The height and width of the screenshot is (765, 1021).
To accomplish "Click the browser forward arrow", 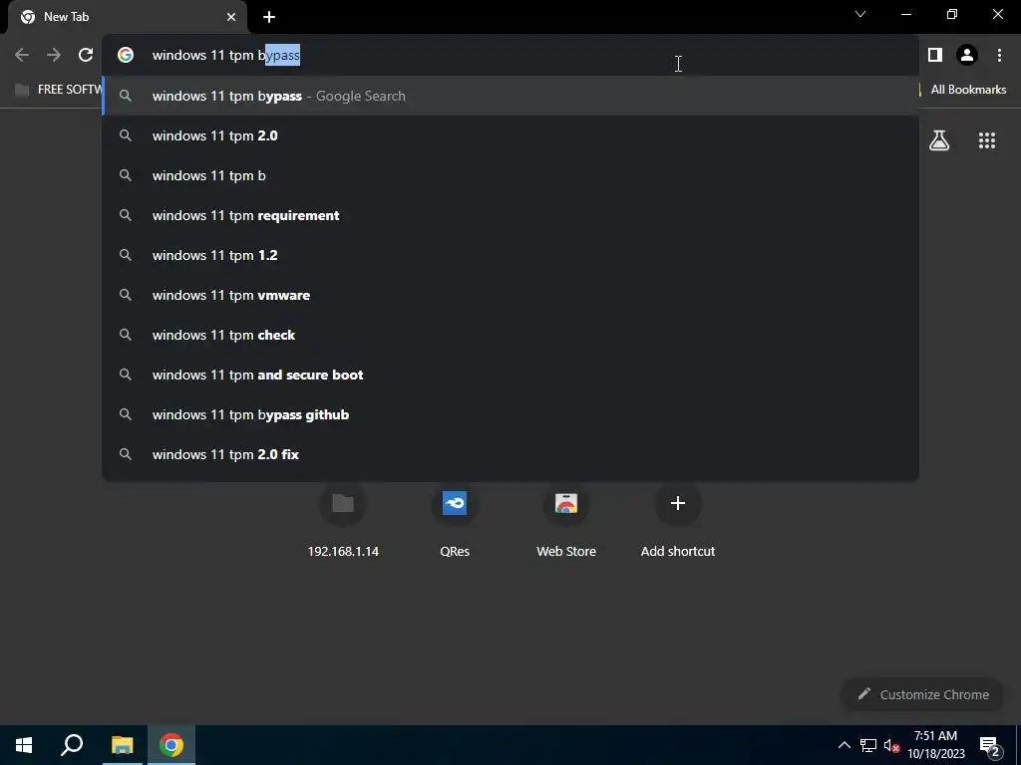I will (x=54, y=55).
